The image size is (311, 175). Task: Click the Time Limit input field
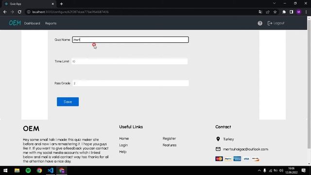[130, 61]
